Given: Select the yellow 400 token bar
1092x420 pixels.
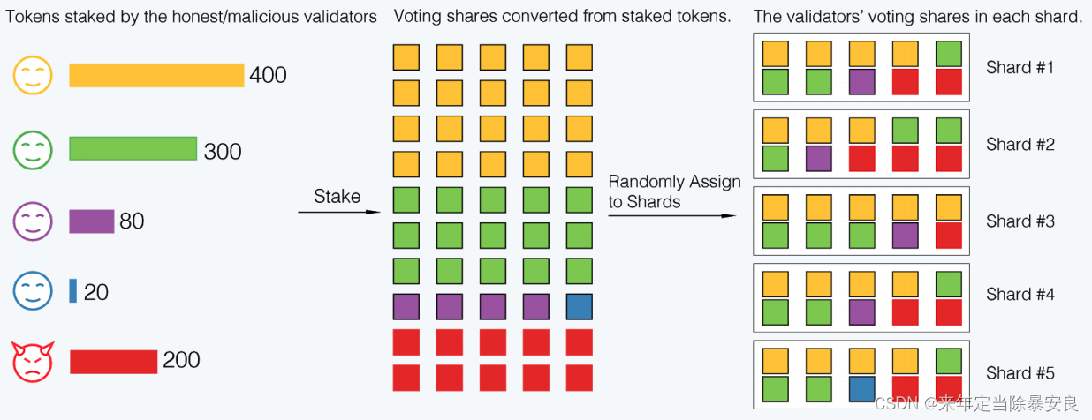Looking at the screenshot, I should point(156,75).
